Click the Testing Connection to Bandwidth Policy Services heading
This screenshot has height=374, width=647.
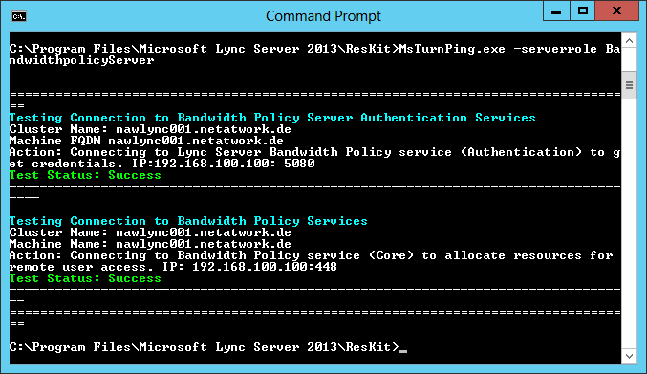pyautogui.click(x=188, y=221)
